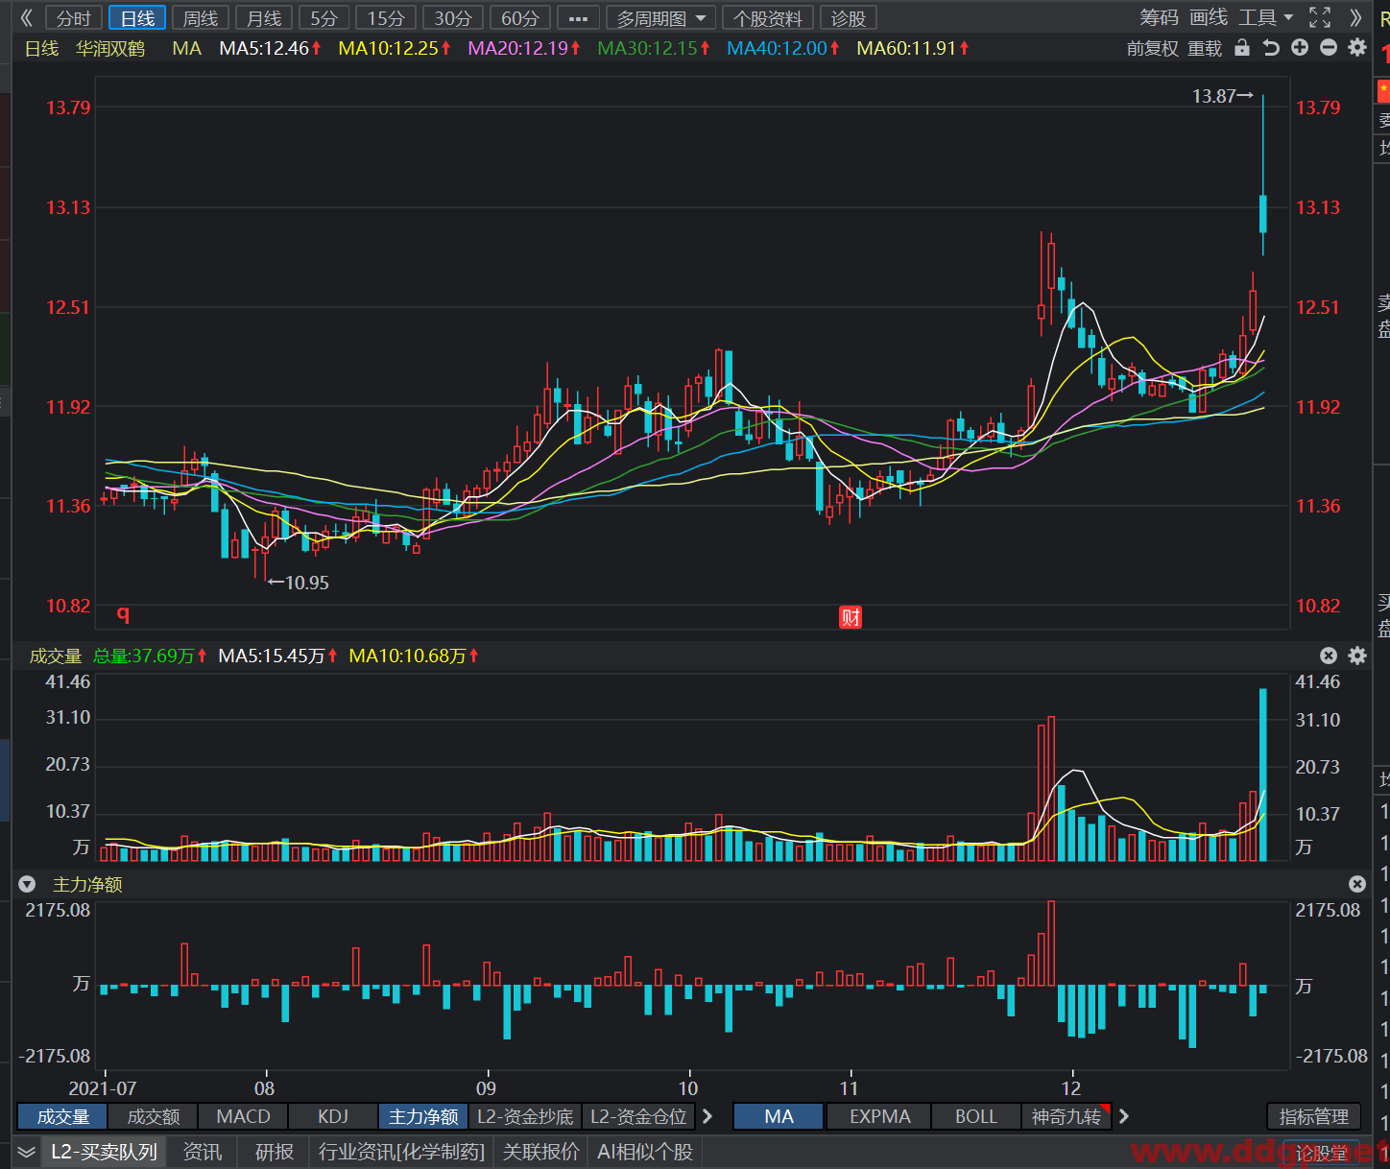Close the 成交量 volume indicator panel
1390x1169 pixels.
(x=1329, y=656)
